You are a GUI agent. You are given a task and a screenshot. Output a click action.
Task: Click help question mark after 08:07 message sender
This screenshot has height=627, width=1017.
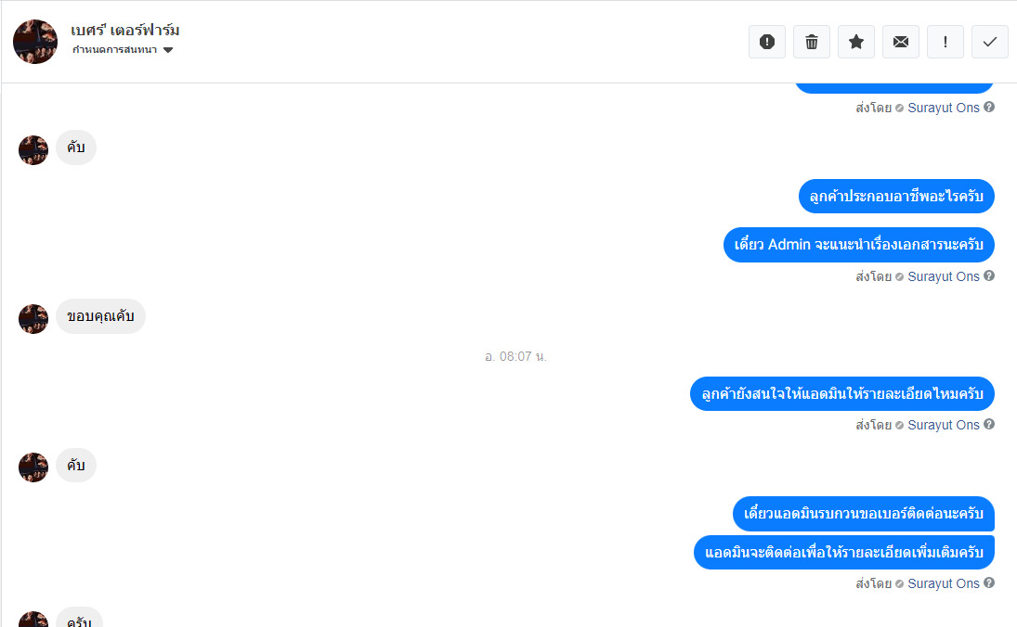989,424
